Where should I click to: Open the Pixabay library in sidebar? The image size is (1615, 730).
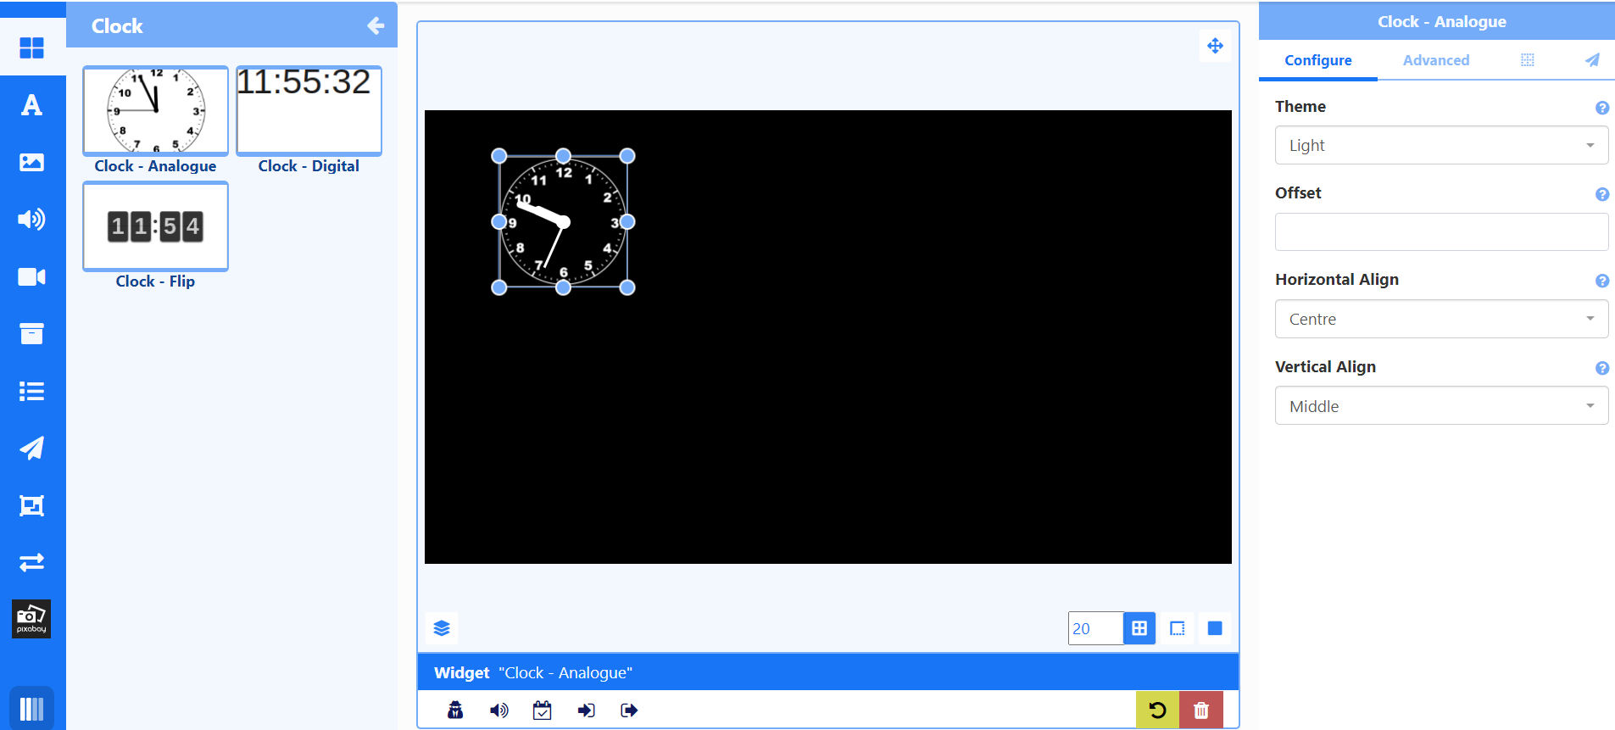[x=31, y=619]
